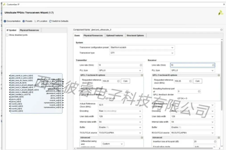226x150 pixels.
Task: Click Transmitter requested reference clock field
Action: [111, 81]
